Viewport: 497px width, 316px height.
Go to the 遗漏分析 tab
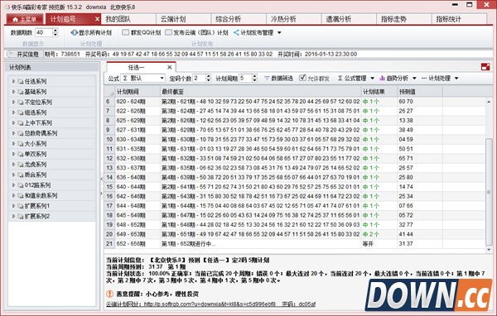(350, 19)
